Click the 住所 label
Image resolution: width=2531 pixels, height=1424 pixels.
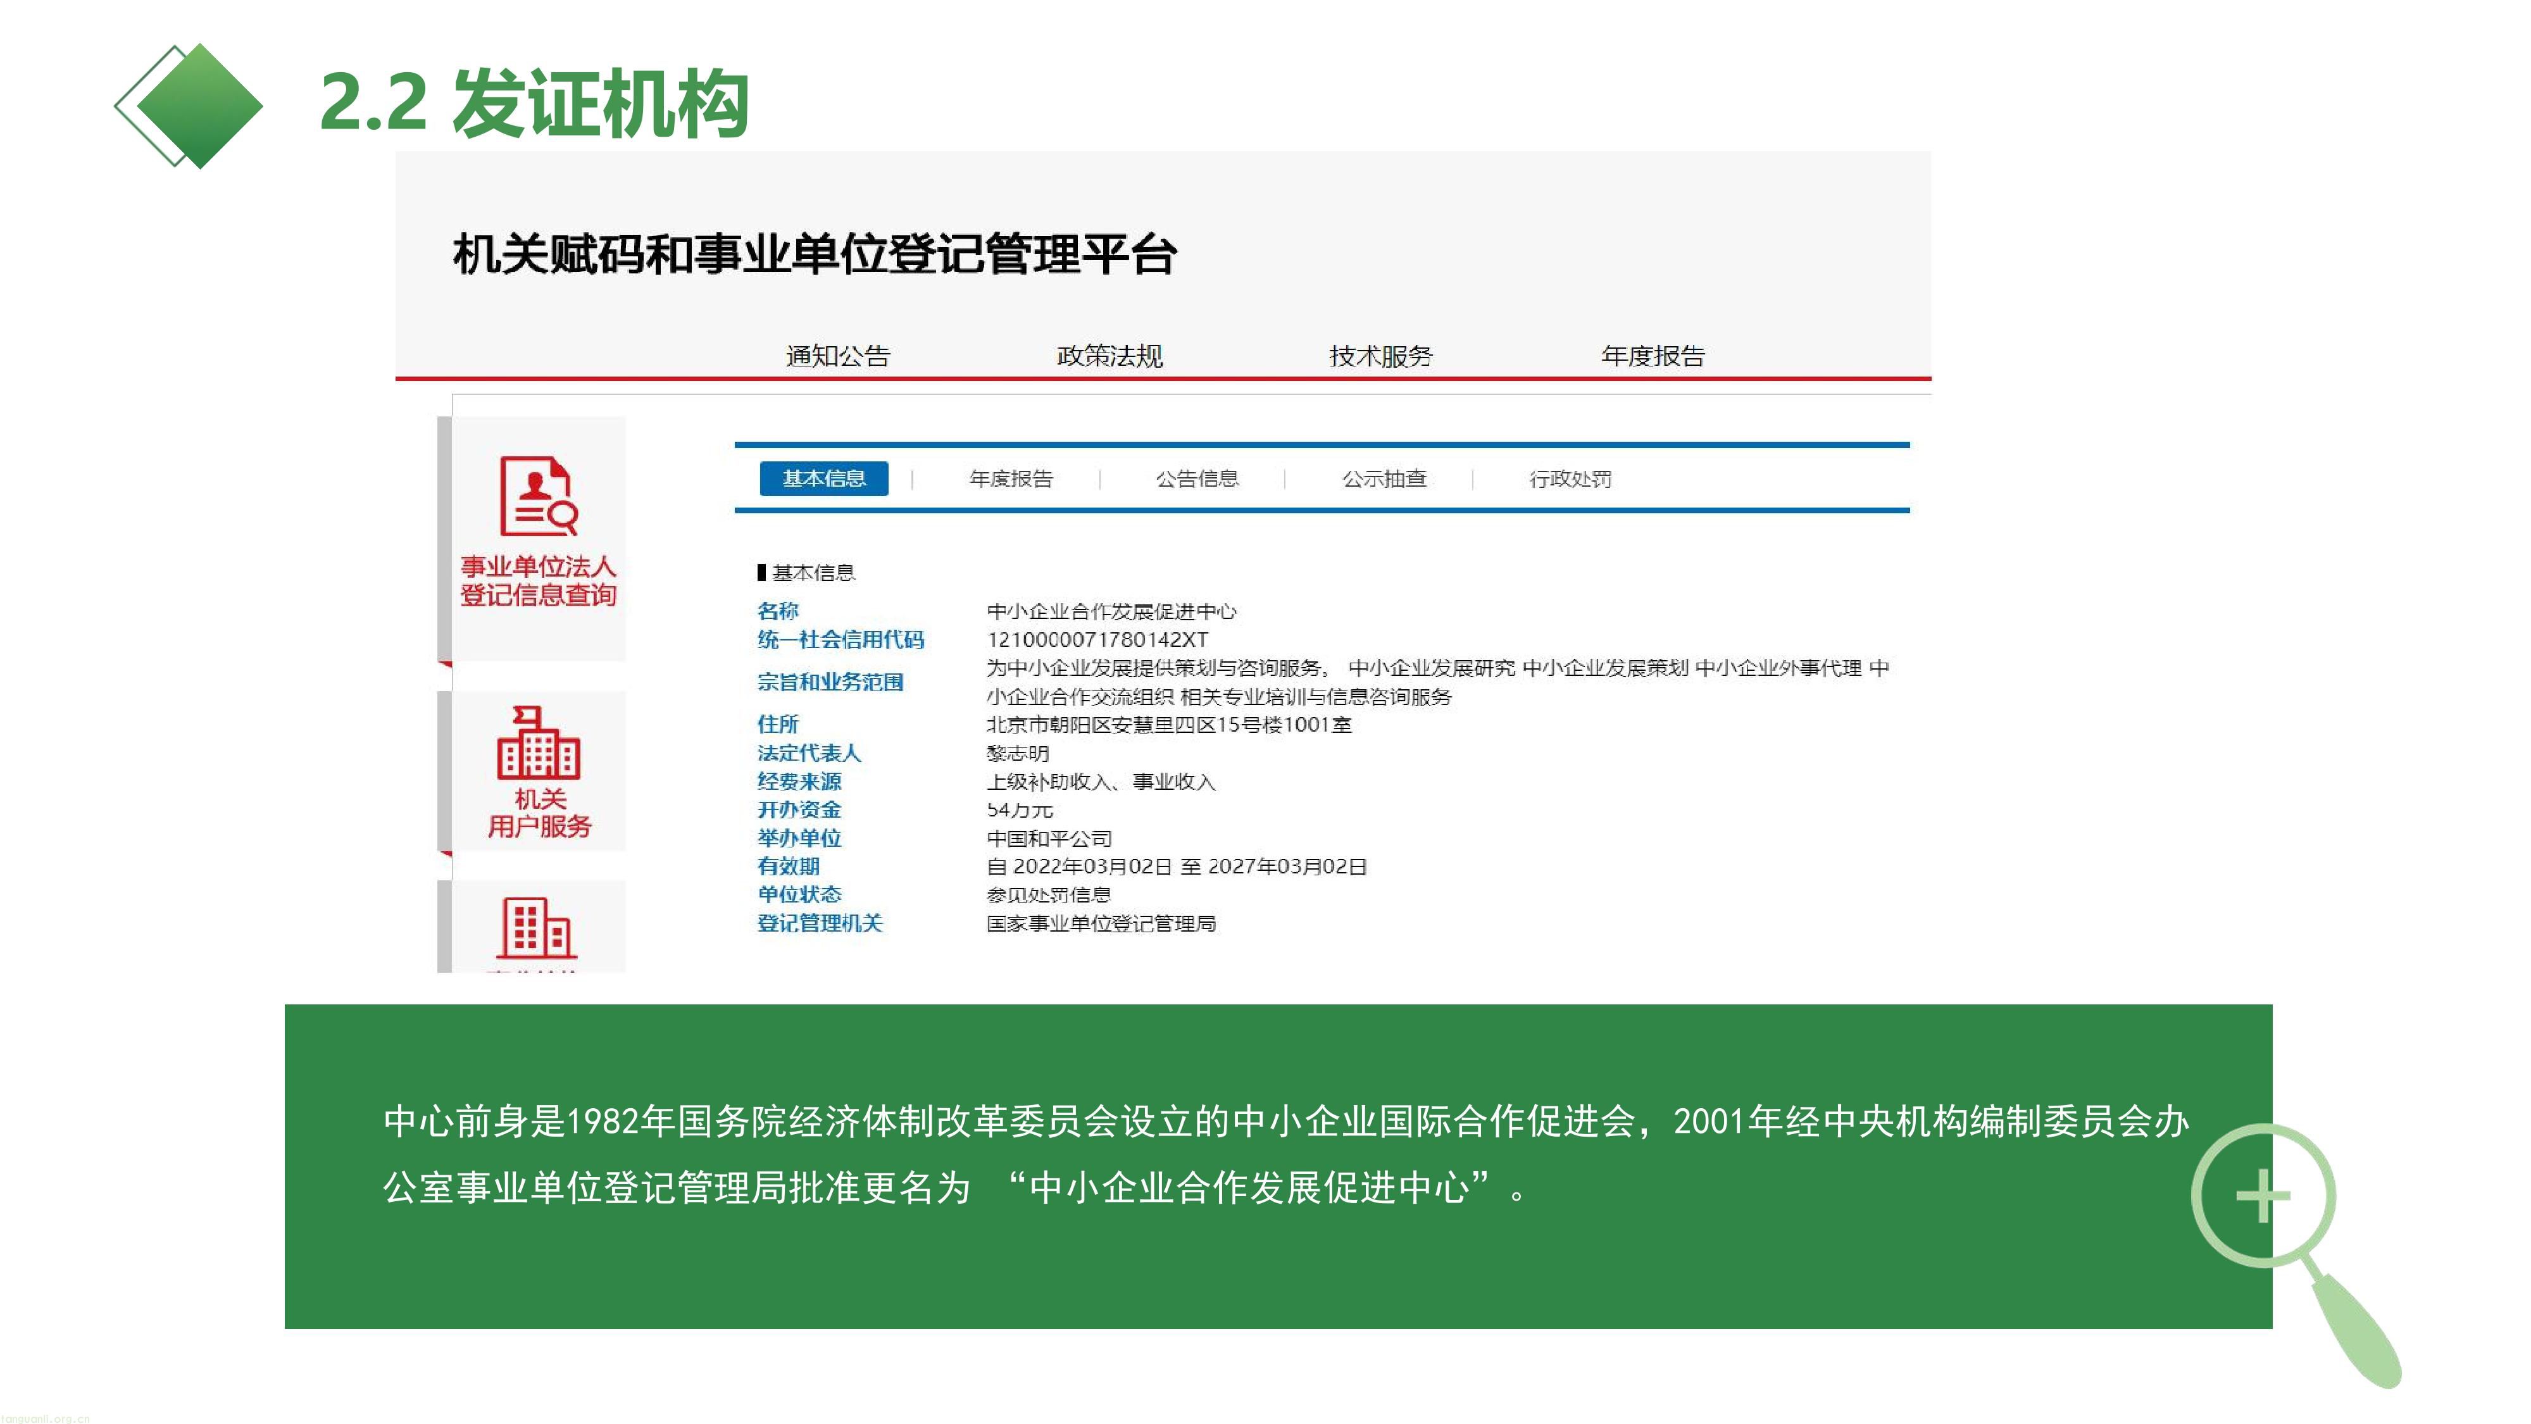coord(777,724)
